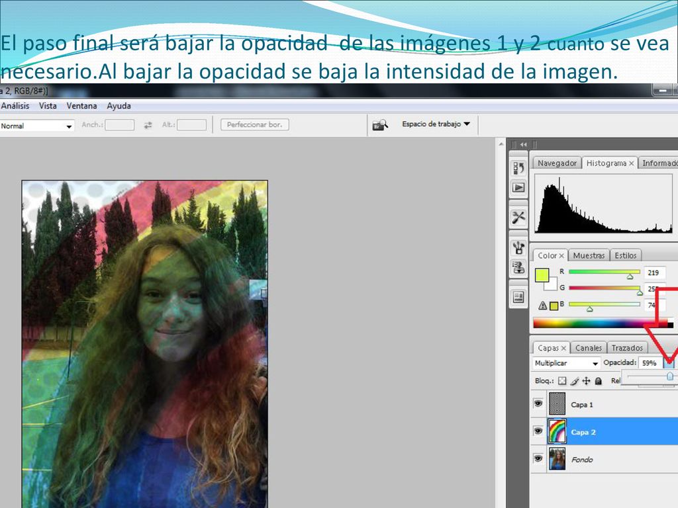Click the B color slider
Viewport: 678px width, 508px height.
pyautogui.click(x=605, y=304)
